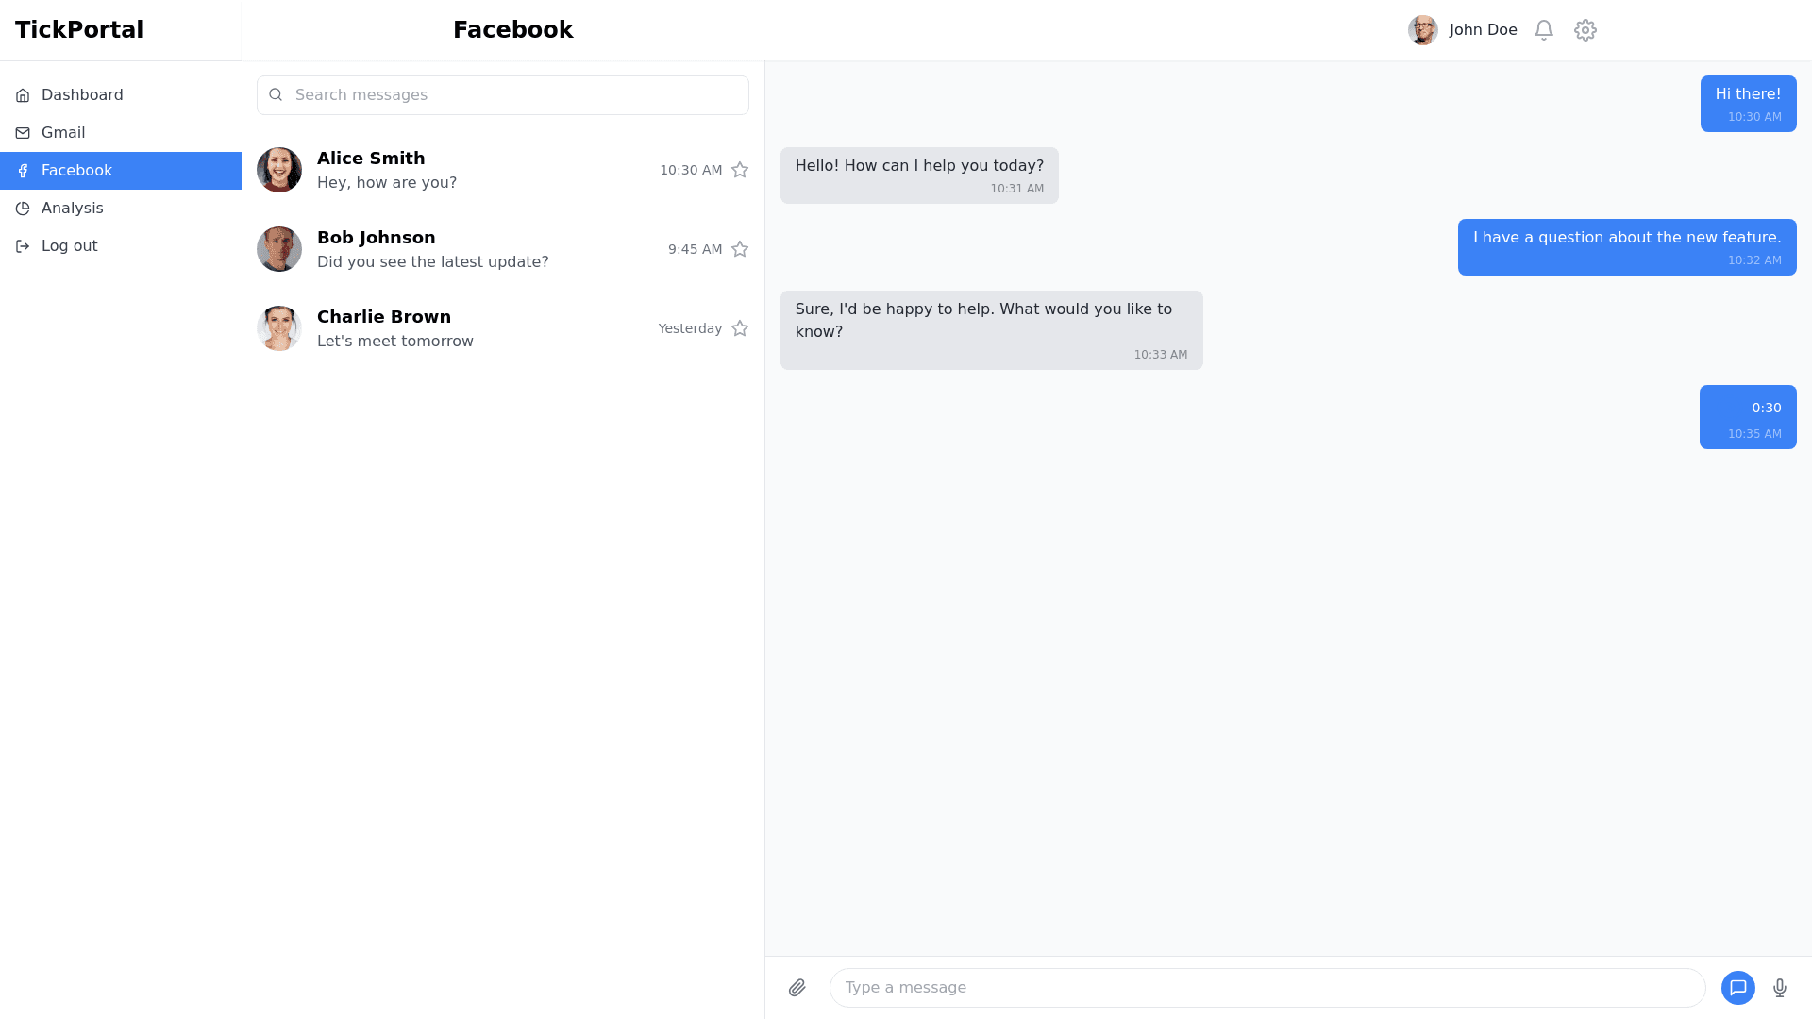Click the TickPortal logo text
Screen dimensions: 1812x1019
79,30
